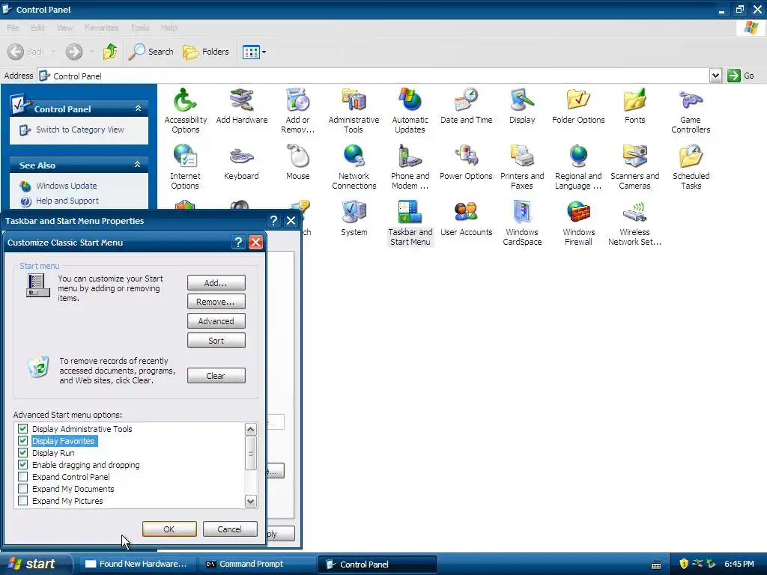The width and height of the screenshot is (767, 575).
Task: Open Keyboard settings icon
Action: tap(241, 162)
